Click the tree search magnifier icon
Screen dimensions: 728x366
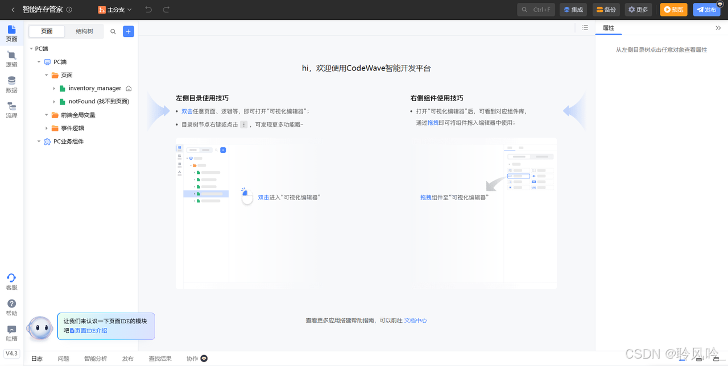pyautogui.click(x=113, y=32)
